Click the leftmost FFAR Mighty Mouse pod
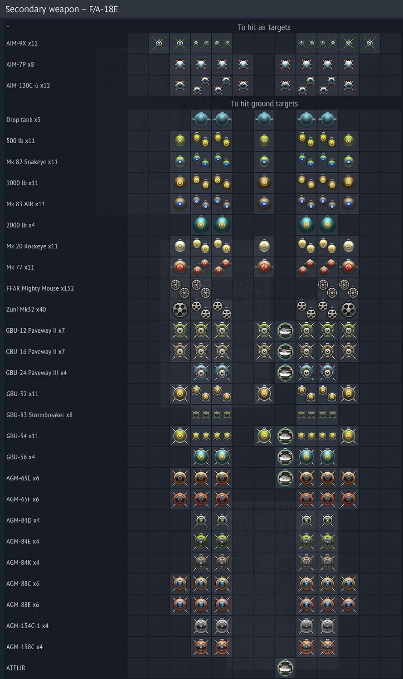403x679 pixels. click(180, 288)
